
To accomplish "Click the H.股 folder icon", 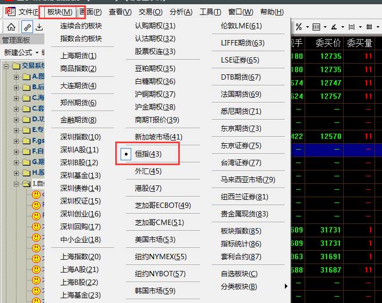I will click(x=26, y=173).
